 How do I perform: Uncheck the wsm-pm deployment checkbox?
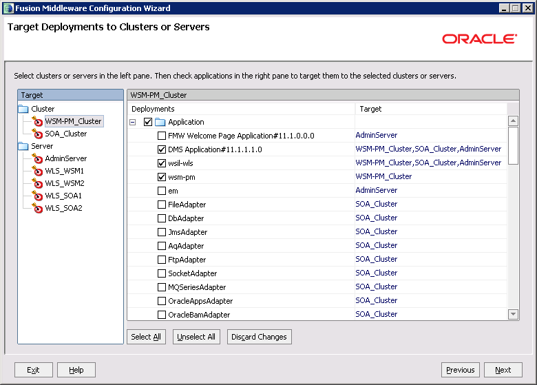tap(162, 177)
